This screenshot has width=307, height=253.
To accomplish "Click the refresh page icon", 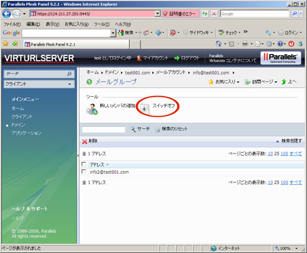I will pos(204,14).
